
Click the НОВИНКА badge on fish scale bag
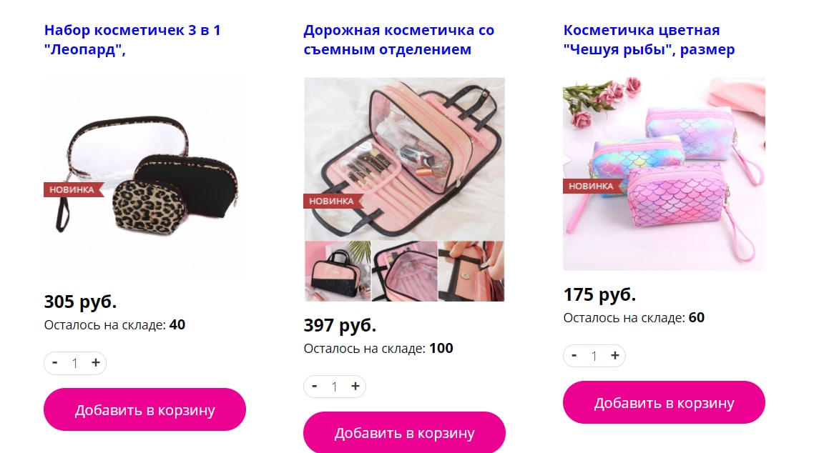592,186
